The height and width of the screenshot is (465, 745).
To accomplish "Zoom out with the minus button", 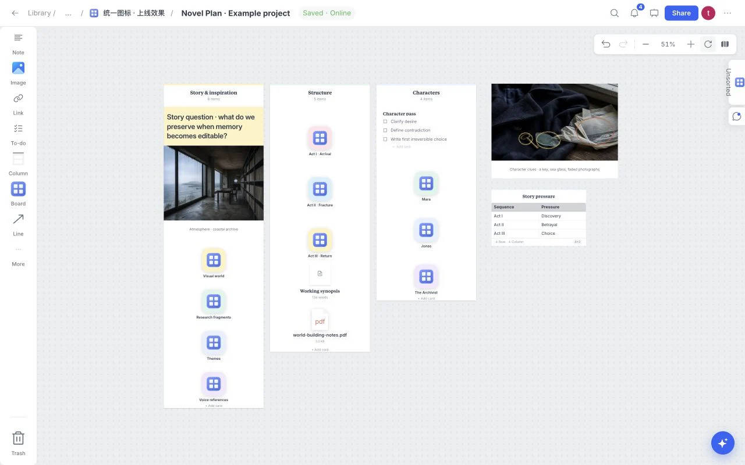I will 645,44.
